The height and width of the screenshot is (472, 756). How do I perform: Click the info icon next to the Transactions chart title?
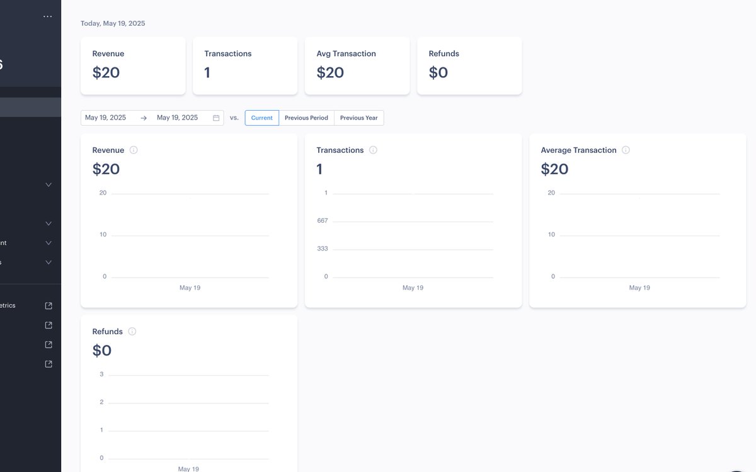click(373, 150)
